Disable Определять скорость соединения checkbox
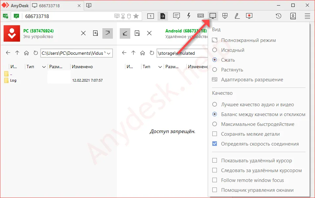Viewport: 315px width, 198px height. pos(215,144)
